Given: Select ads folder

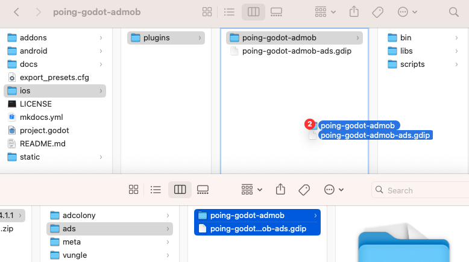Looking at the screenshot, I should click(110, 228).
